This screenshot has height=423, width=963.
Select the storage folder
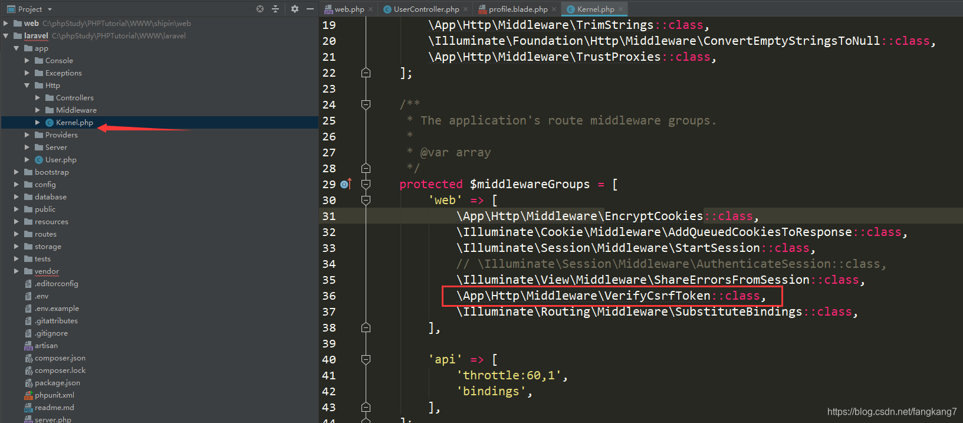(48, 247)
